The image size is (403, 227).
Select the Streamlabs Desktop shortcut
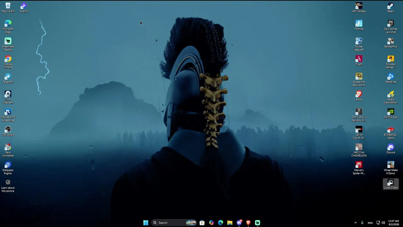click(8, 44)
